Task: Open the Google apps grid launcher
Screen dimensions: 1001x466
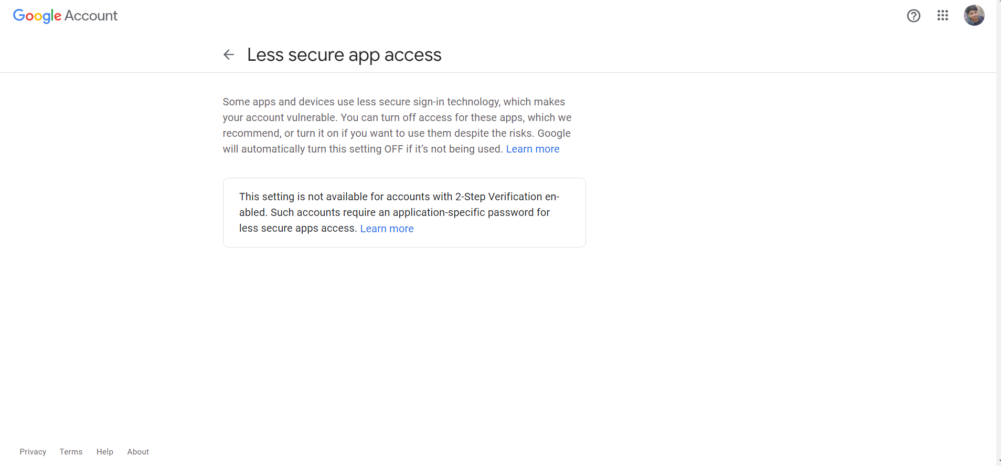Action: point(943,16)
